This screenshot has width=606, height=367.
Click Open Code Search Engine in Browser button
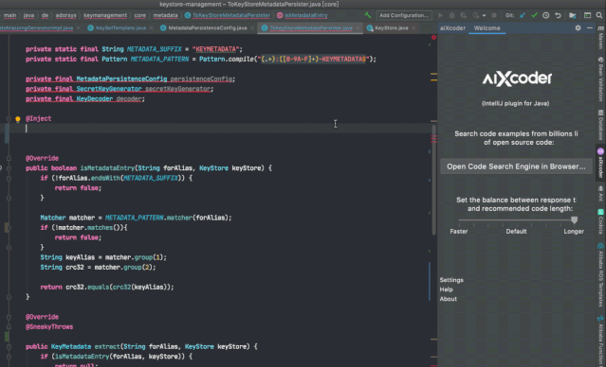point(516,166)
